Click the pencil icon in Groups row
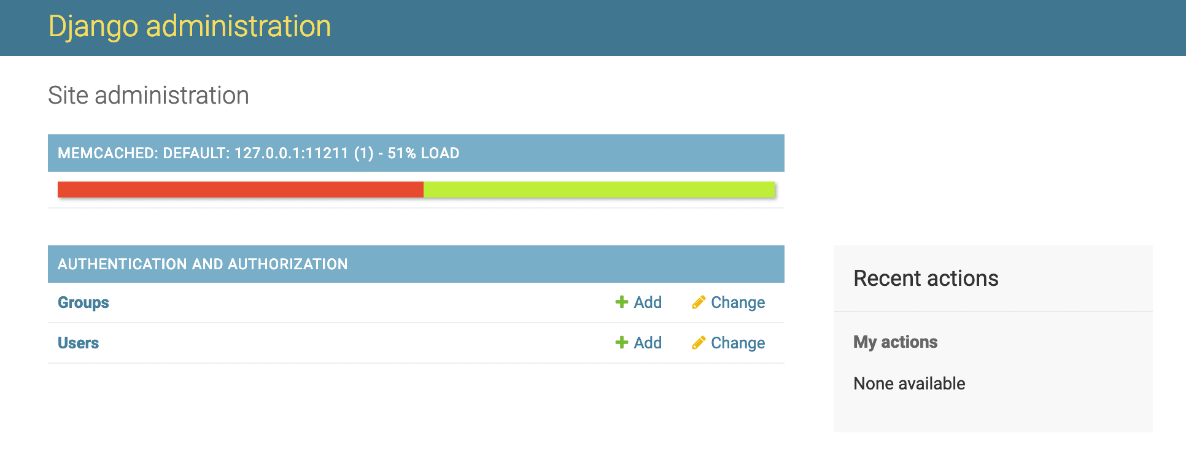Screen dimensions: 1186x460 [699, 302]
